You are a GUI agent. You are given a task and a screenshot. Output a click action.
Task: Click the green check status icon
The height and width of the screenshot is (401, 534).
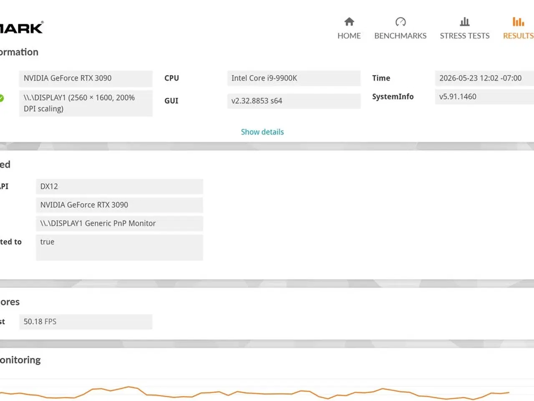[1, 98]
